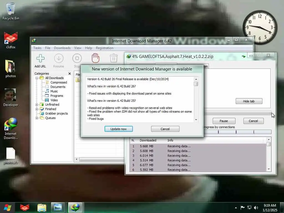This screenshot has height=213, width=284.
Task: Click the analog clock desktop gadget
Action: pos(260,27)
